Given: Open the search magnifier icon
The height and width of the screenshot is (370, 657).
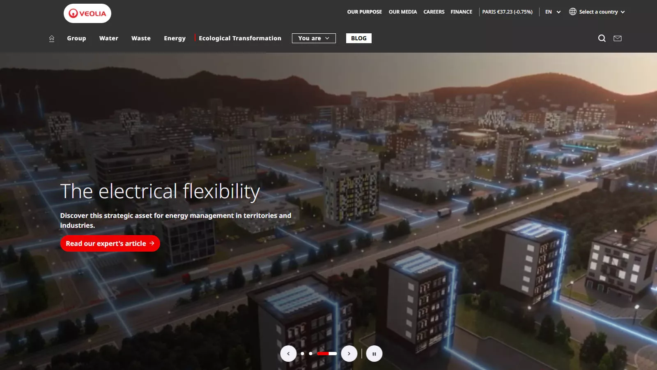Looking at the screenshot, I should (x=602, y=38).
